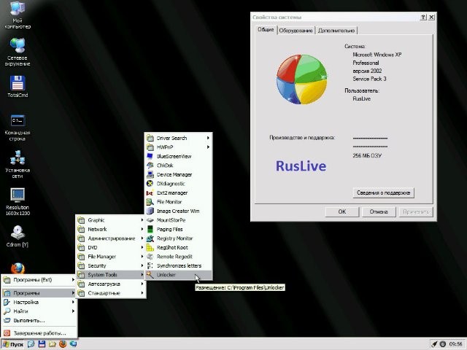Open the network setup desktop icon
Screen dimensions: 467x350
coord(18,164)
